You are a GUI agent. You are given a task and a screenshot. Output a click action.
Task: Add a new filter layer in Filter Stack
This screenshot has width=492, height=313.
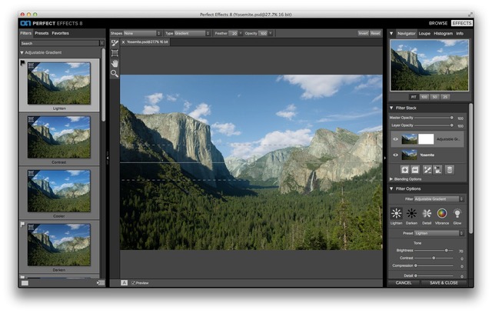pyautogui.click(x=405, y=170)
